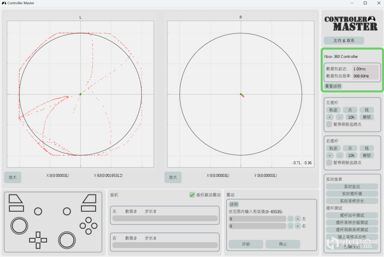Click the Controller Master title bar icon
The width and height of the screenshot is (384, 257).
tap(4, 3)
